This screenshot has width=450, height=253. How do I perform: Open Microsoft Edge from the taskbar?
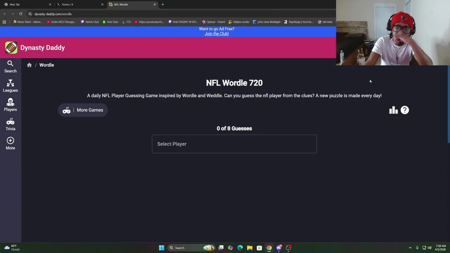click(x=240, y=248)
